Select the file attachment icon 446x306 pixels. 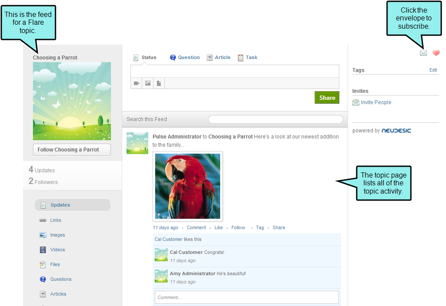click(x=159, y=83)
